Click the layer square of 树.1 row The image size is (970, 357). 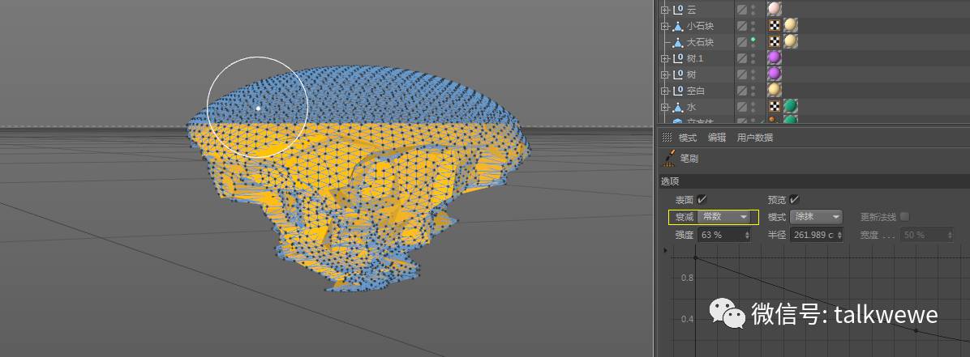coord(741,58)
